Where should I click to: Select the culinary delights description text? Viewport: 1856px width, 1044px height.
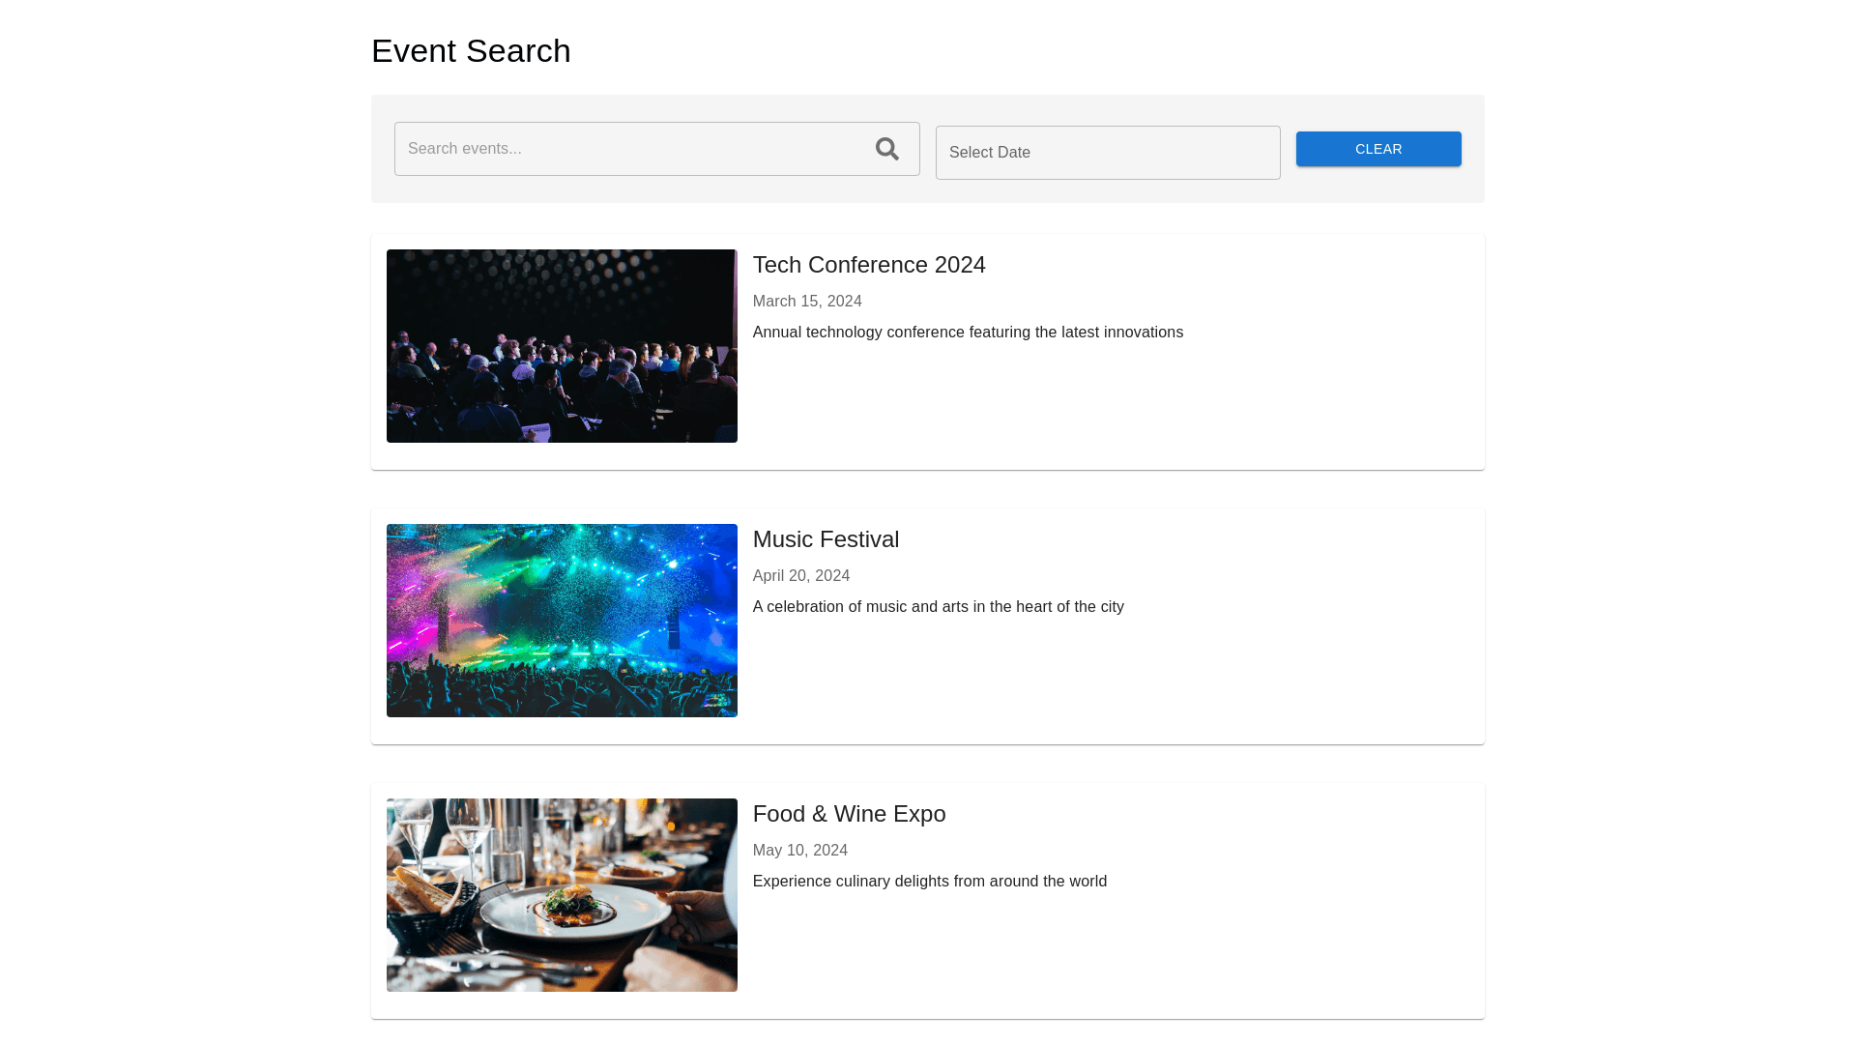pyautogui.click(x=929, y=882)
